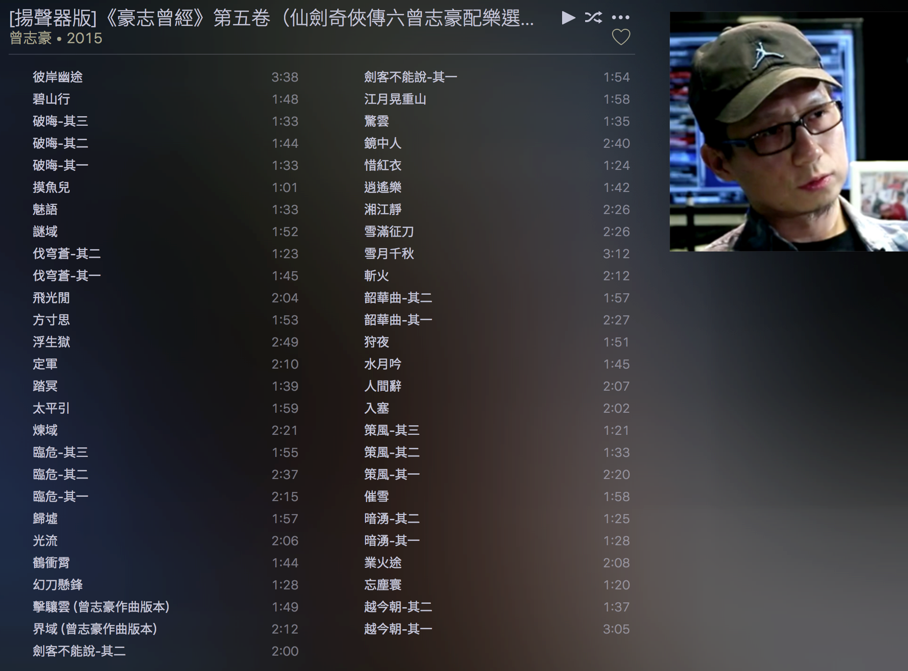This screenshot has height=671, width=908.
Task: Select the track 湘江靜
Action: tap(382, 209)
